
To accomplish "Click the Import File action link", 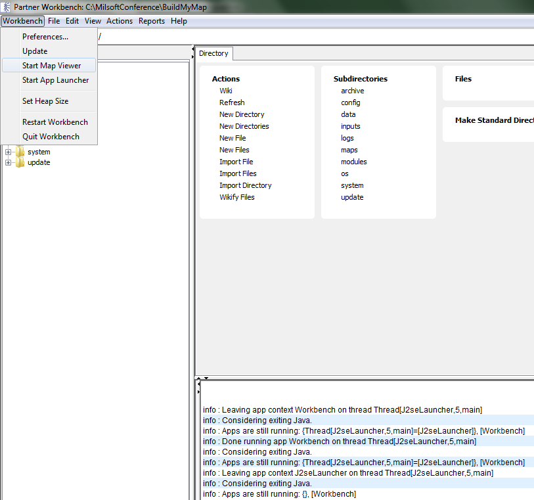I will point(236,162).
